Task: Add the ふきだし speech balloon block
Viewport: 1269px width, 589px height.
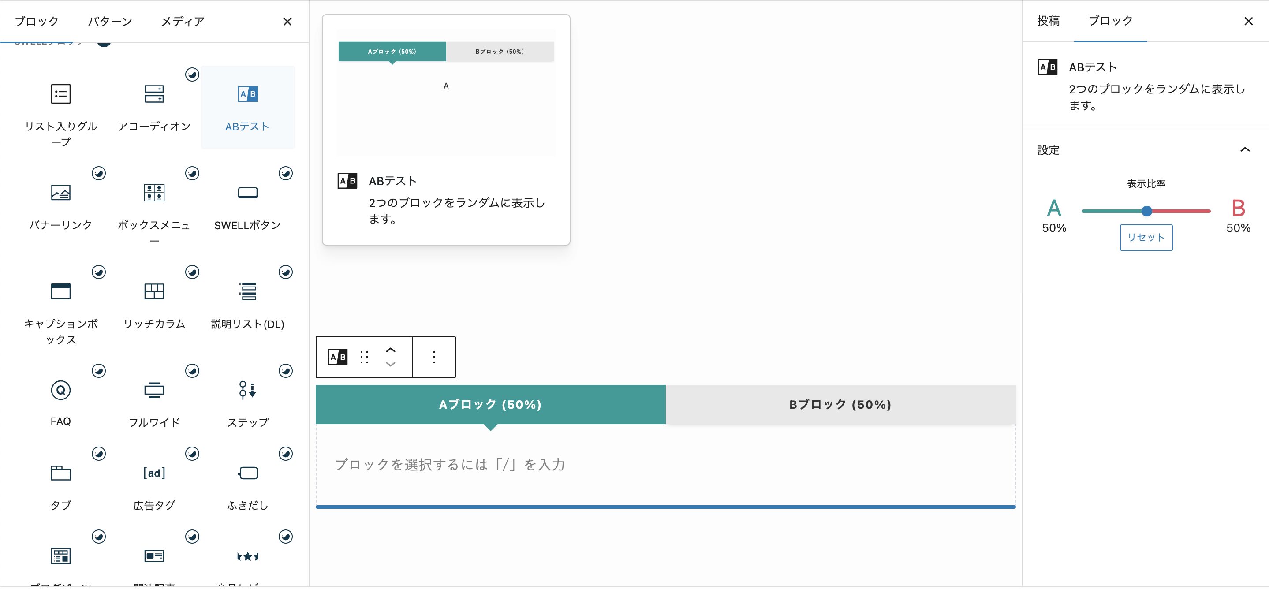Action: (247, 485)
